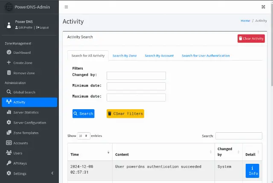Click the Remove Zone trash icon
This screenshot has width=273, height=183.
[x=9, y=73]
